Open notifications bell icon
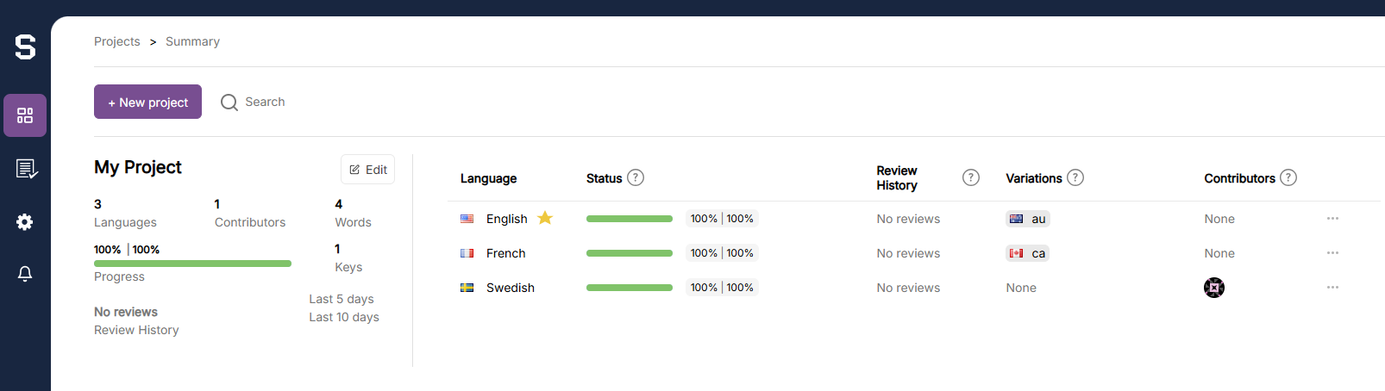The width and height of the screenshot is (1385, 391). [x=25, y=274]
